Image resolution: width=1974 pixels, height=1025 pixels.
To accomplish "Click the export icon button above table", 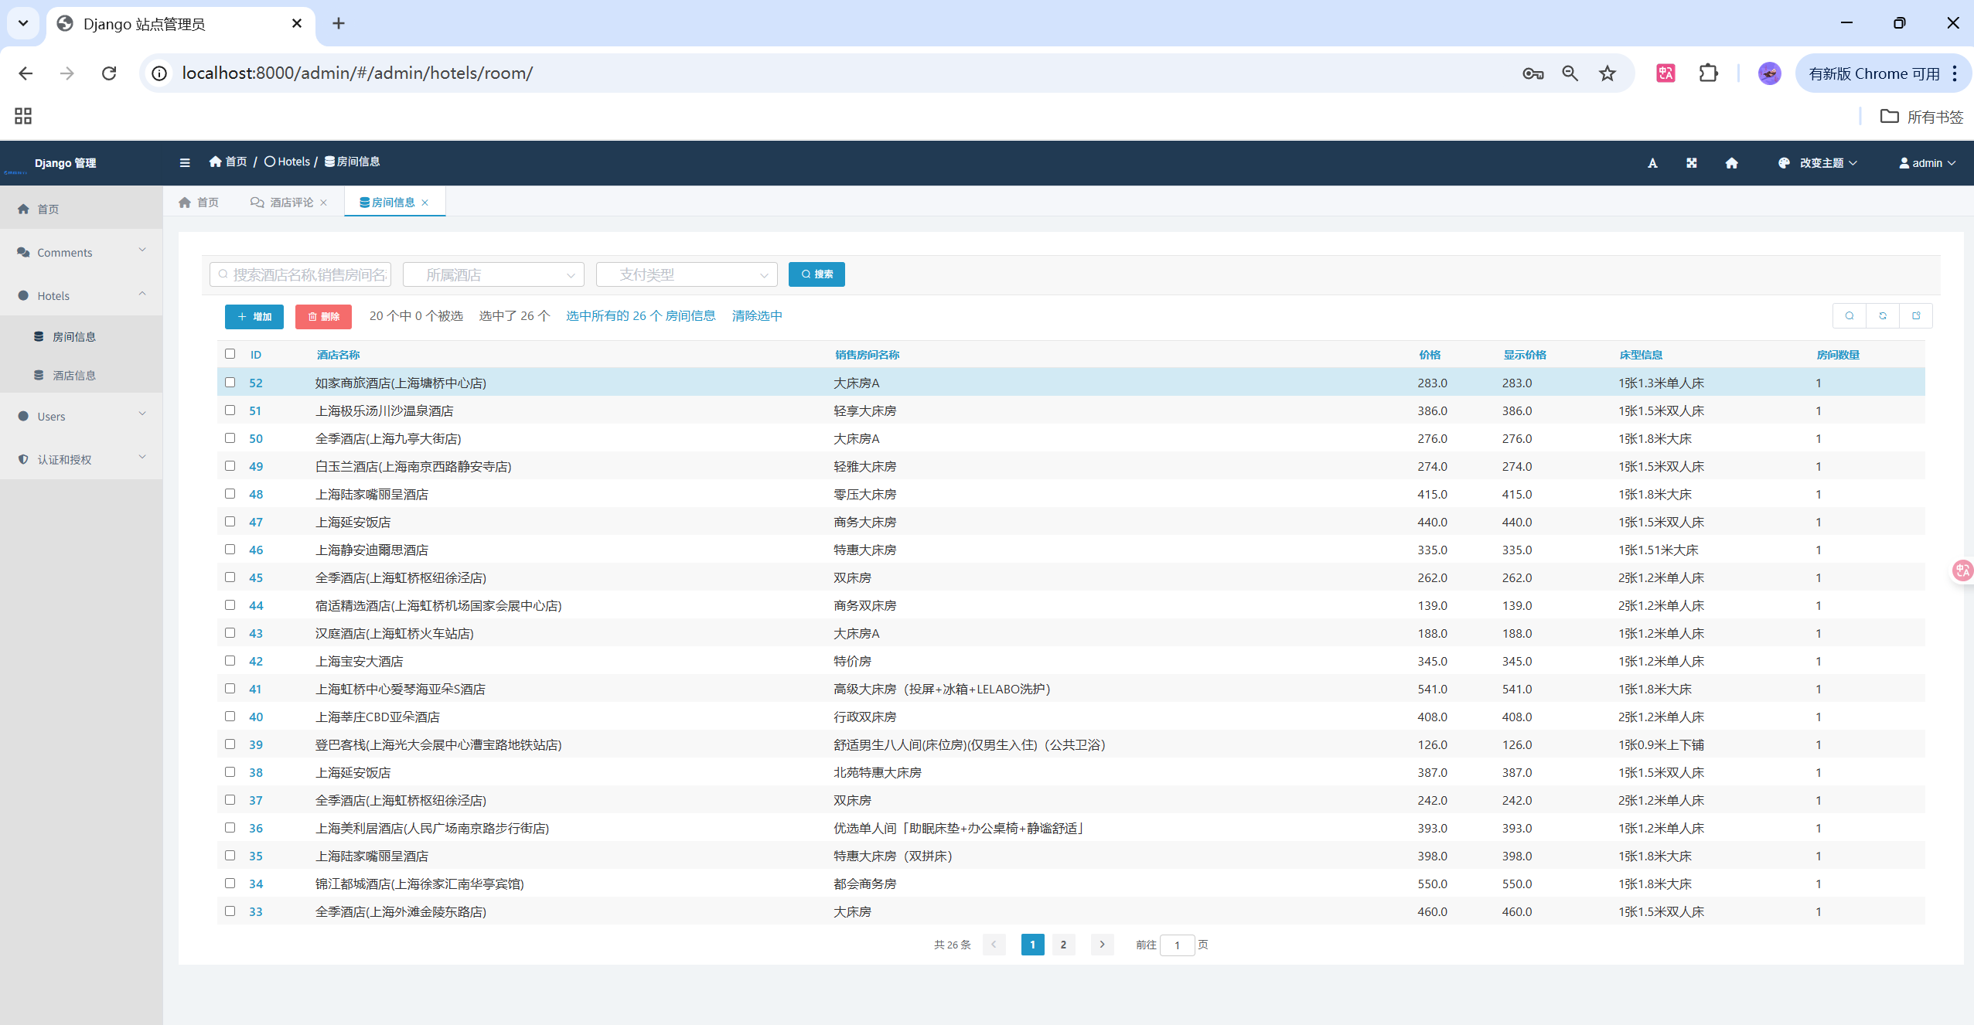I will 1916,316.
